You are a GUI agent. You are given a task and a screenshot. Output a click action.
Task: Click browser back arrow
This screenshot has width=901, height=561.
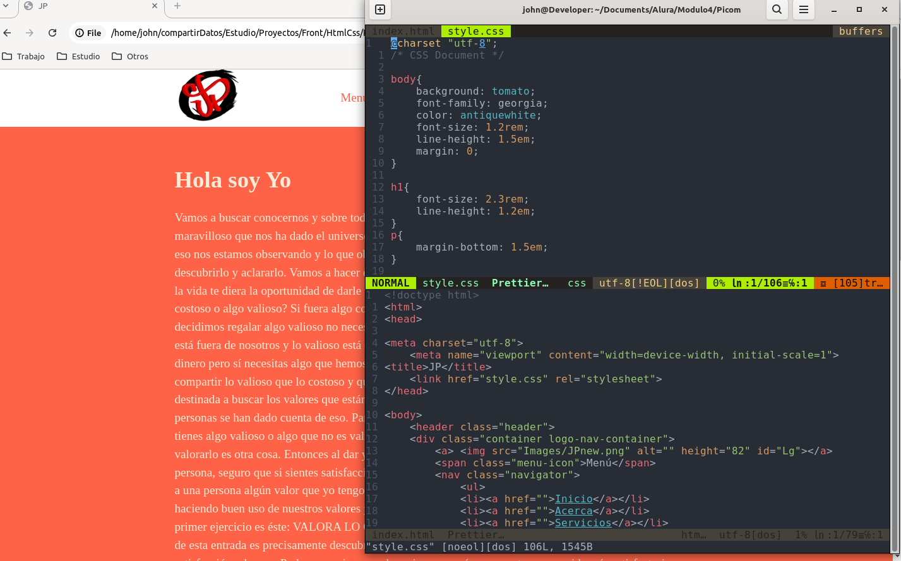(x=8, y=33)
